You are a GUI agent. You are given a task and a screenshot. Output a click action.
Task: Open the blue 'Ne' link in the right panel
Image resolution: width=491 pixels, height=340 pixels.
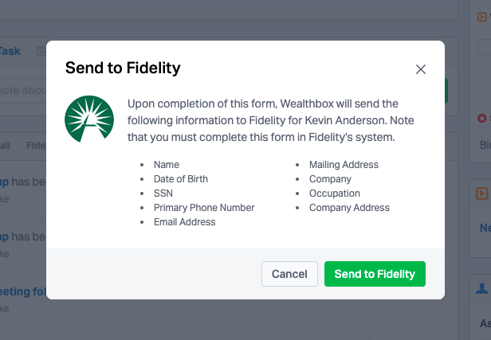tap(485, 228)
